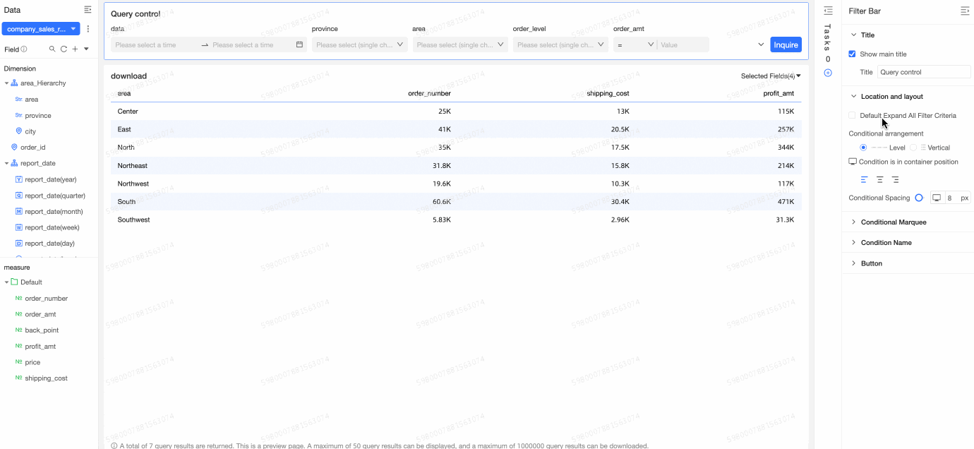Click the report_date(month) calendar icon
974x449 pixels.
[19, 212]
